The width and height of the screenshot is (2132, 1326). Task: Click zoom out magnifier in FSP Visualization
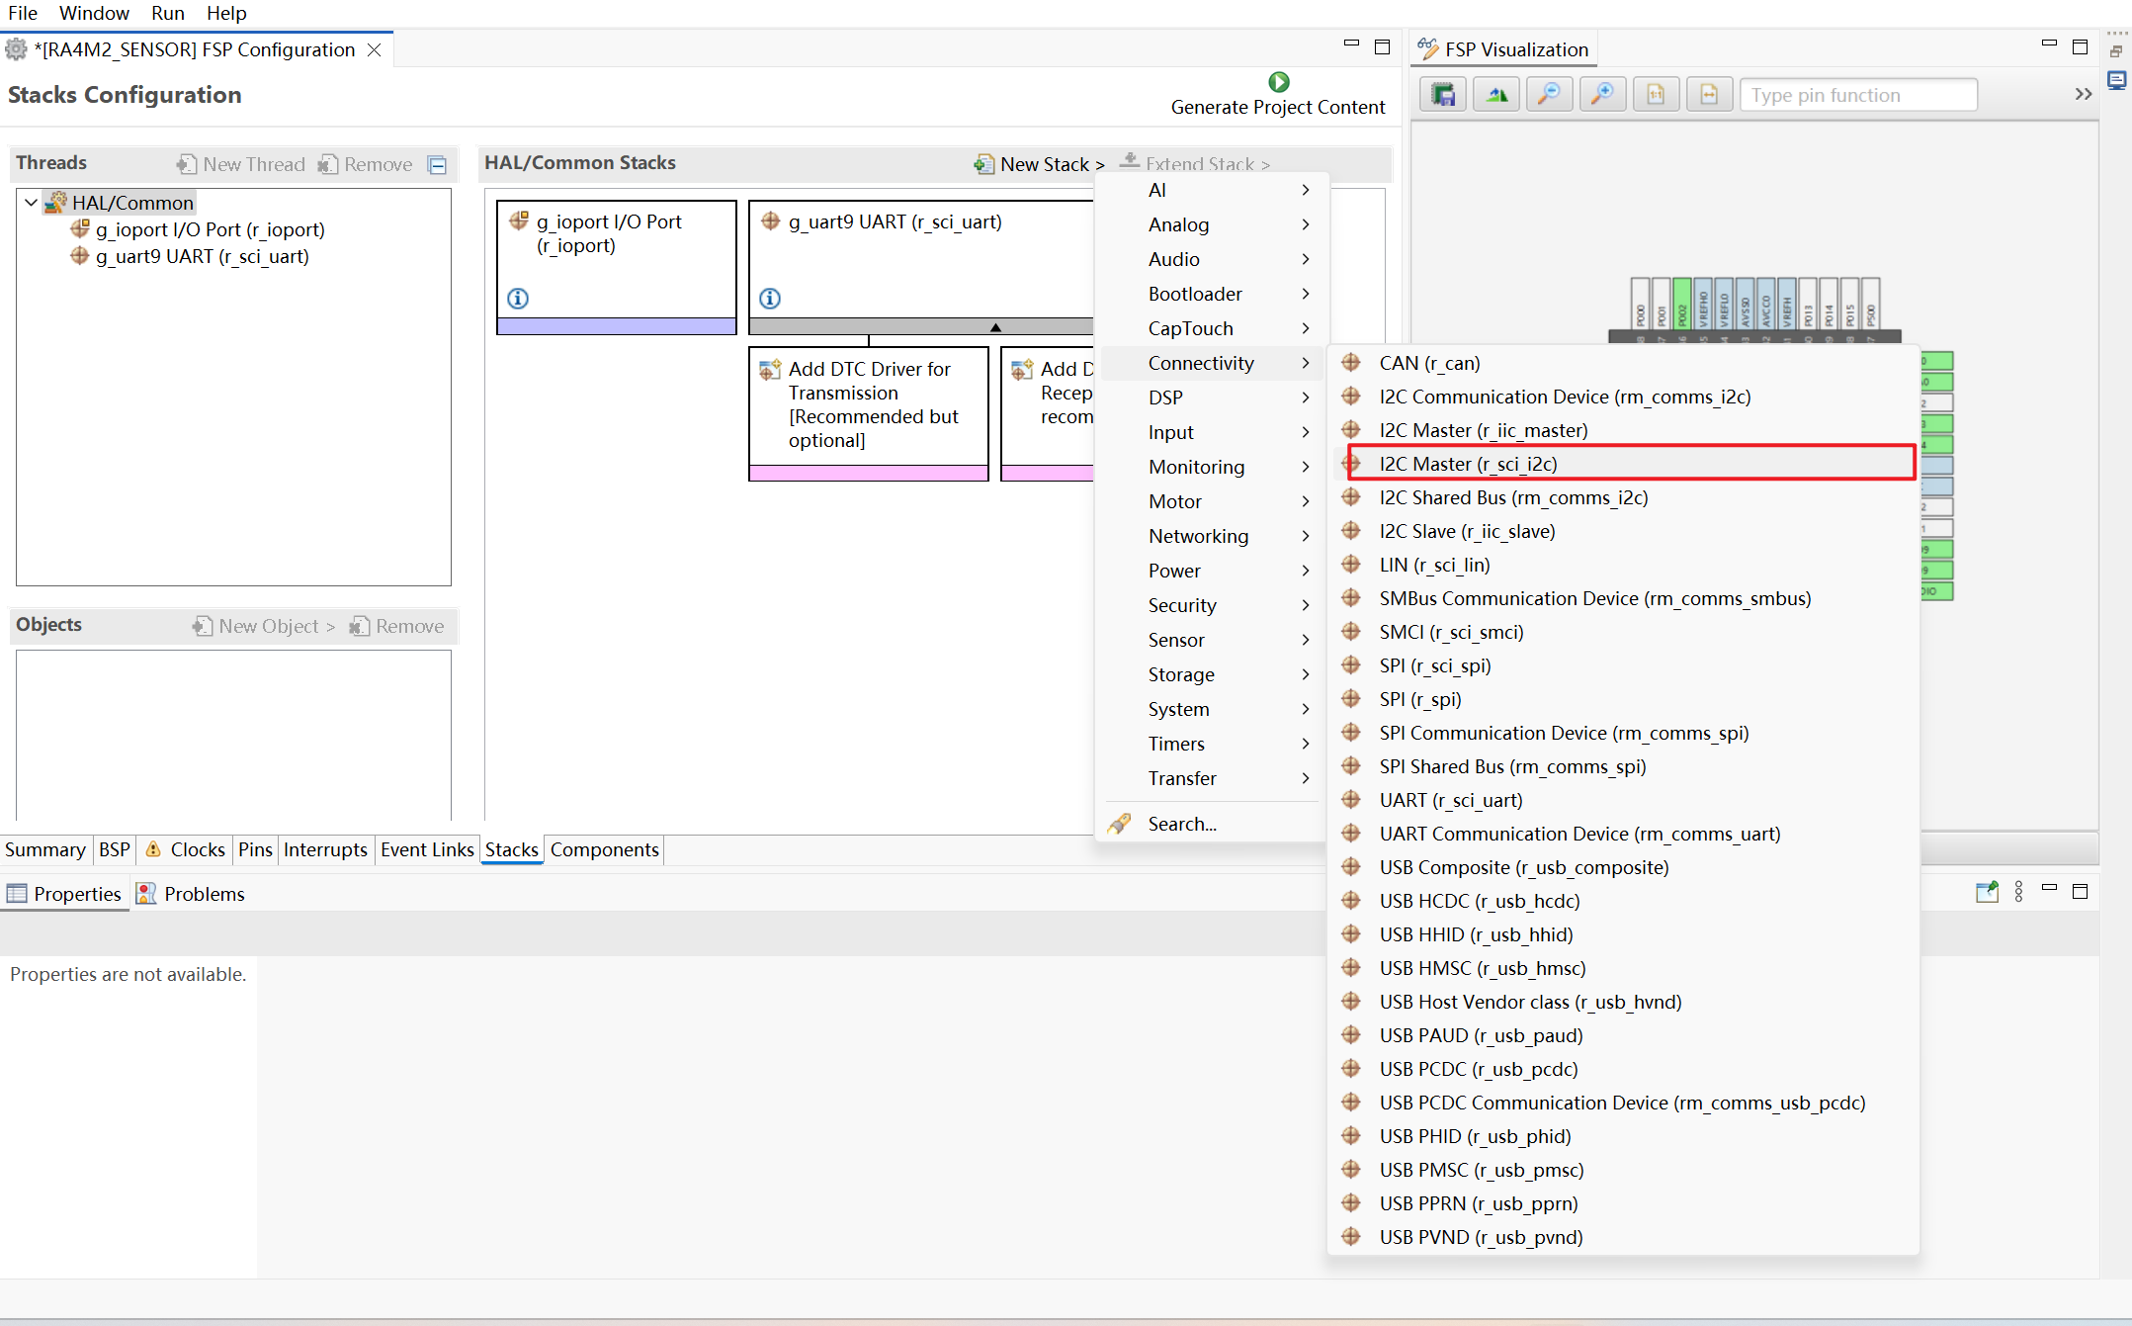1549,95
